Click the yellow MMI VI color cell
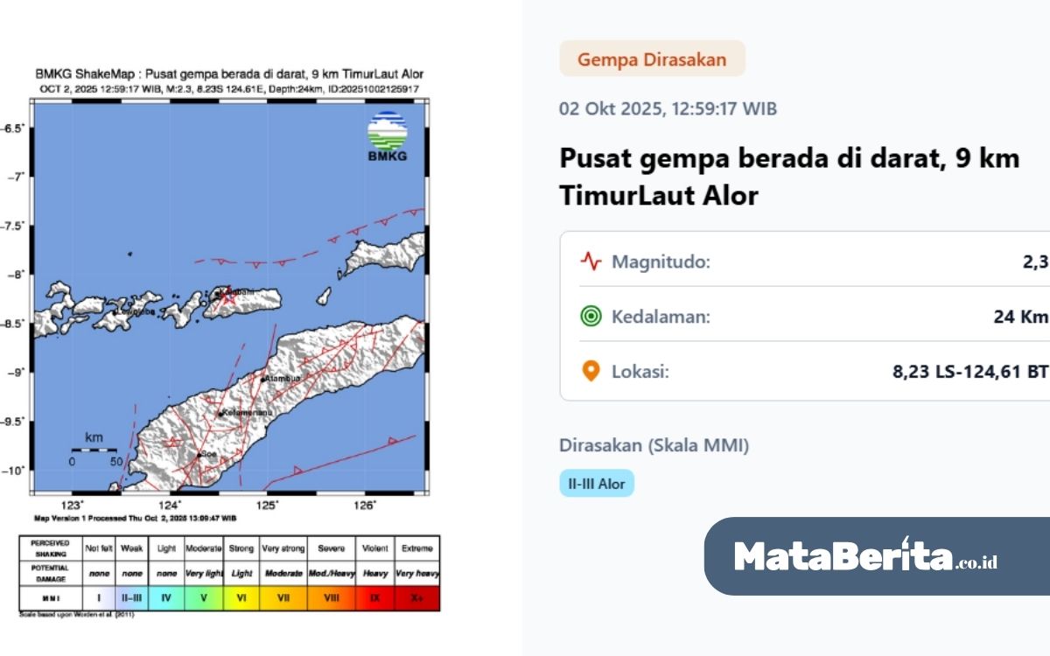Screen dimensions: 1050x656 pyautogui.click(x=241, y=598)
